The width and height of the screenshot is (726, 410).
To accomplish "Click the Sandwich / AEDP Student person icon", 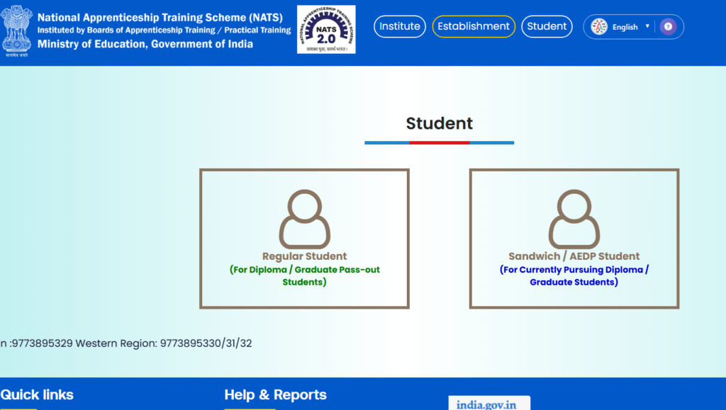I will coord(574,219).
